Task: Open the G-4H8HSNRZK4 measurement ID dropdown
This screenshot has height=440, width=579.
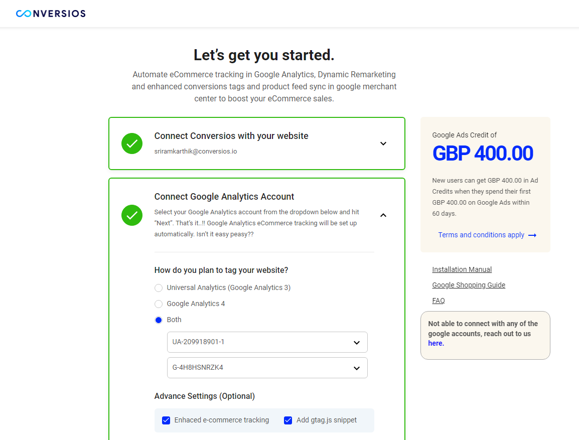Action: pyautogui.click(x=267, y=368)
